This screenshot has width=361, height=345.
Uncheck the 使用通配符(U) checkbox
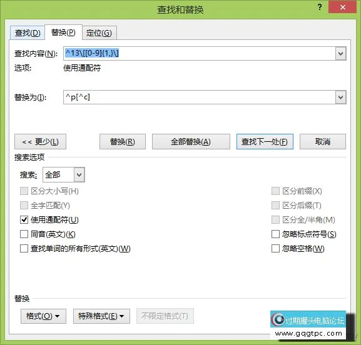click(24, 219)
